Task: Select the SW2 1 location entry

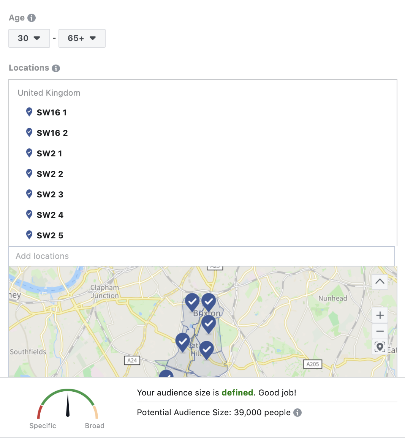Action: (x=49, y=153)
